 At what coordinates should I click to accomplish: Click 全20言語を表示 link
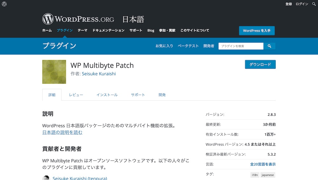[263, 164]
